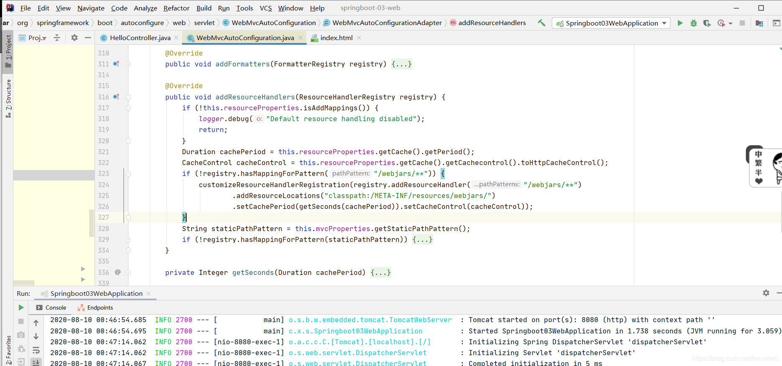Screen dimensions: 782x366
Task: Click the debugger attach bug icon in the Run panel
Action: click(x=21, y=348)
